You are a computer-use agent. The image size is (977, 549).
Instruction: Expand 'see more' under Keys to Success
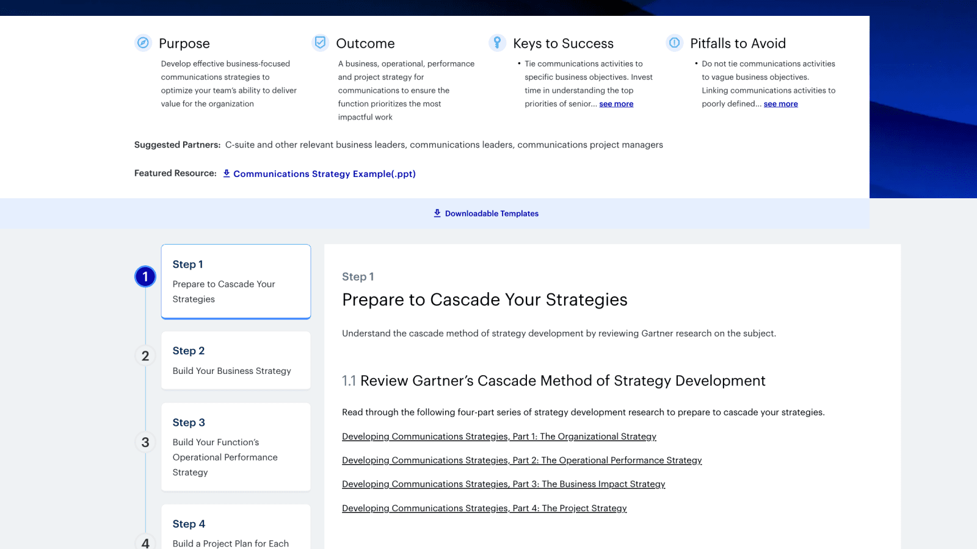(616, 104)
